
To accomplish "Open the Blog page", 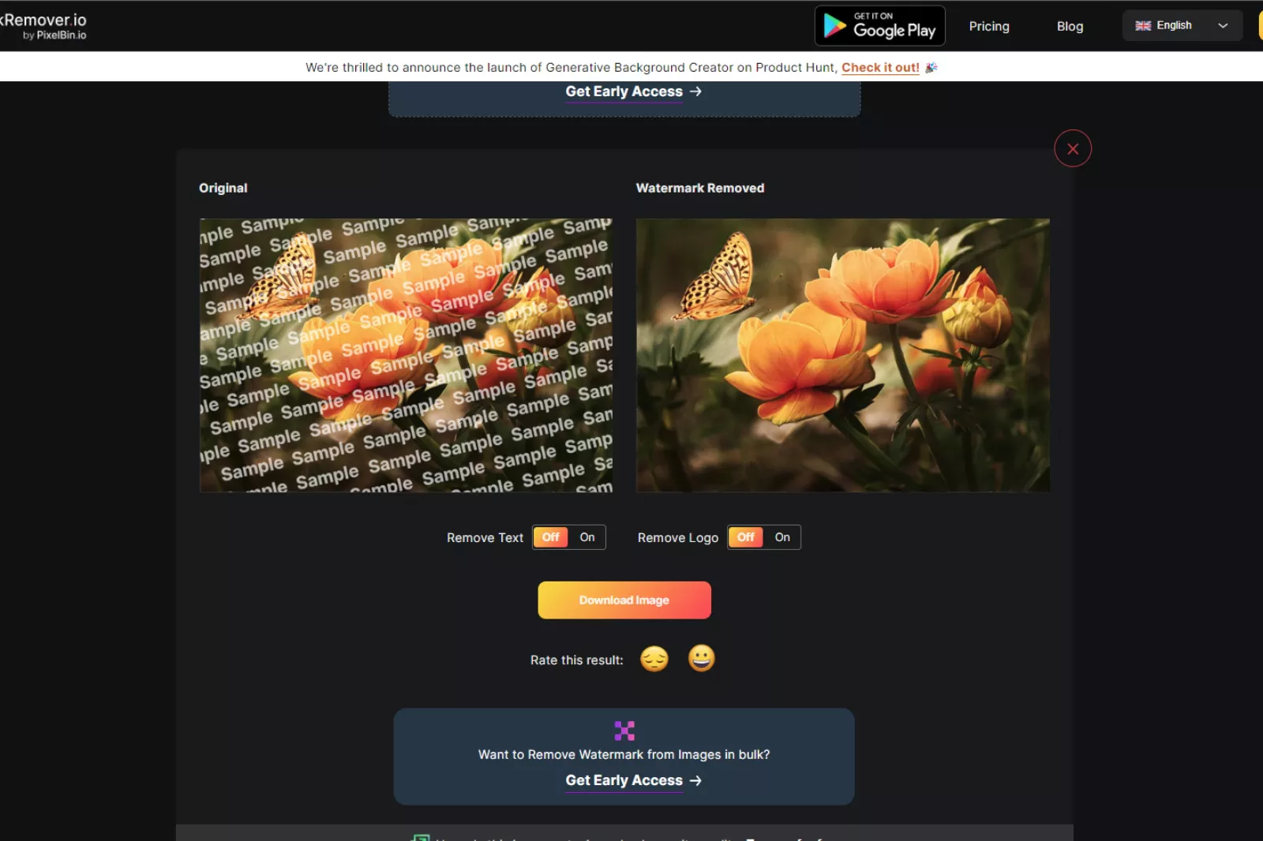I will 1070,26.
